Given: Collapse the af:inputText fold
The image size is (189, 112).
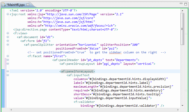Looking at the screenshot, I should (x=8, y=75).
